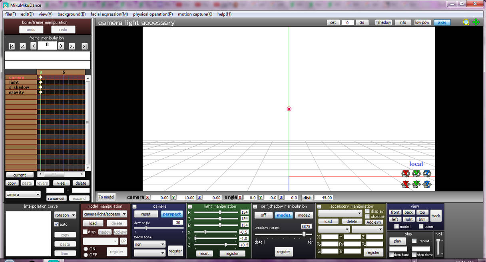Click the perspect camera button
486x262 pixels.
pyautogui.click(x=172, y=214)
